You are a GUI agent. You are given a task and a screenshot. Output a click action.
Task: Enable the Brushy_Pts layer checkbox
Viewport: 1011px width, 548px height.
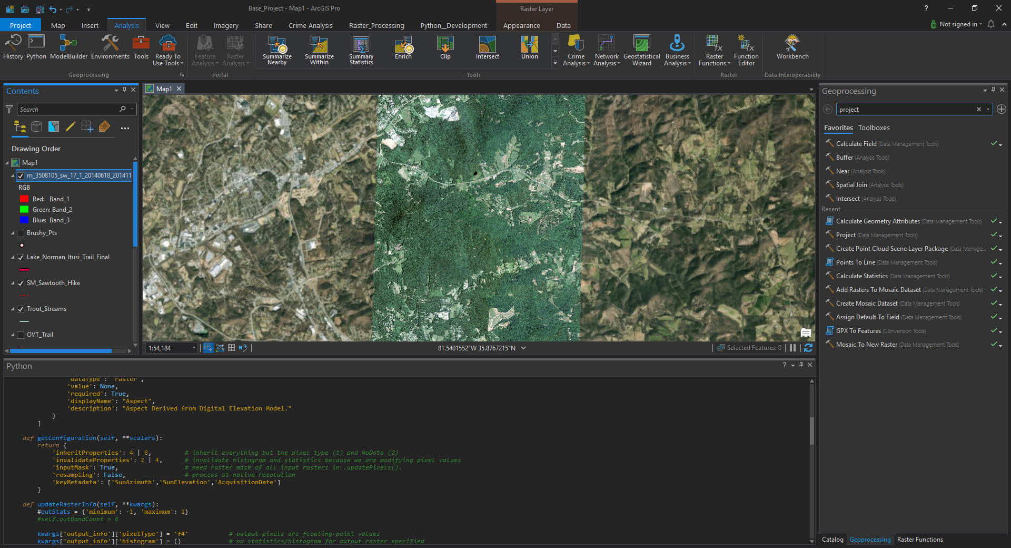[21, 233]
